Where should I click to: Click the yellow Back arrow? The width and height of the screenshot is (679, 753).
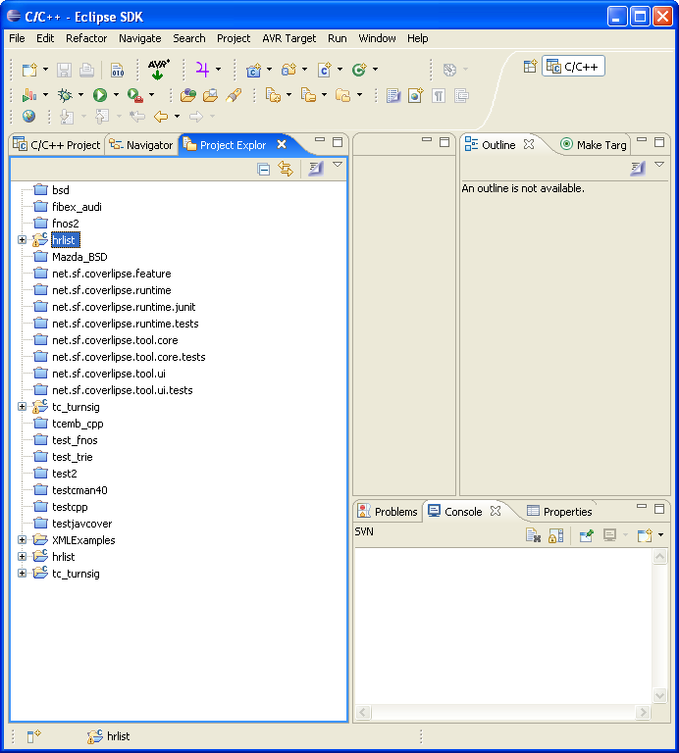[x=161, y=117]
